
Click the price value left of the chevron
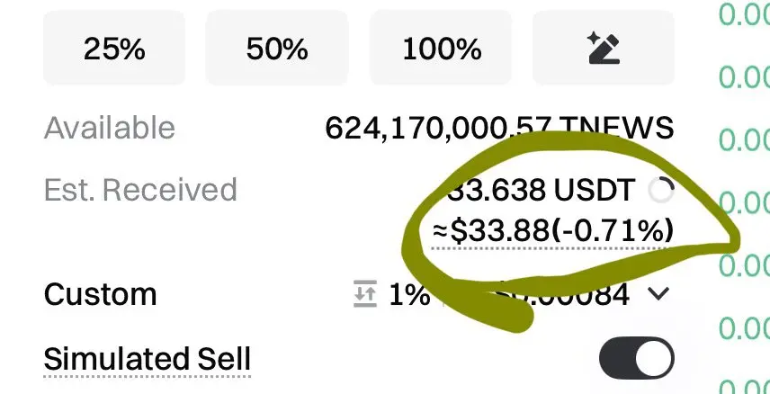[x=576, y=295]
